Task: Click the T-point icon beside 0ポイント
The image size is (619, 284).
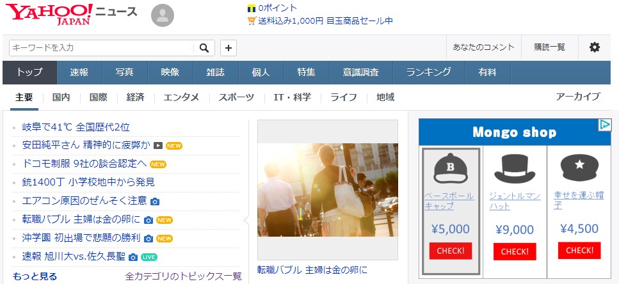Action: pos(252,8)
